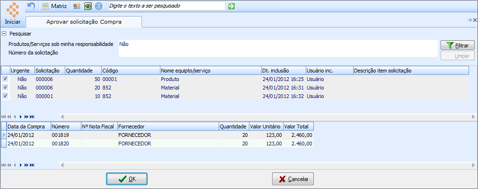Click the Filtrar button
The width and height of the screenshot is (478, 189).
click(x=458, y=45)
